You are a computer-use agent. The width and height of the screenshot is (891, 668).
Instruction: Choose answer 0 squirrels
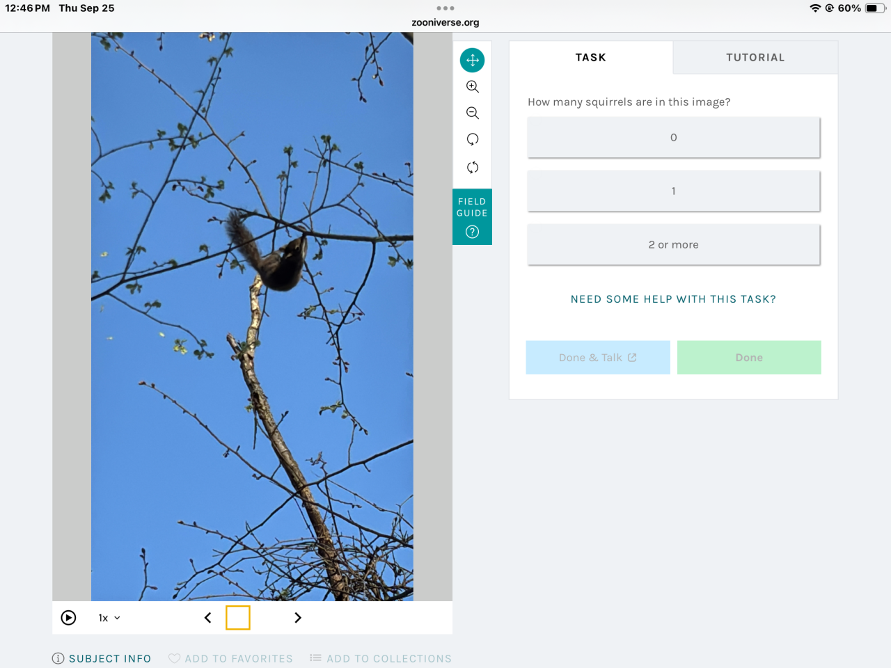pyautogui.click(x=673, y=137)
